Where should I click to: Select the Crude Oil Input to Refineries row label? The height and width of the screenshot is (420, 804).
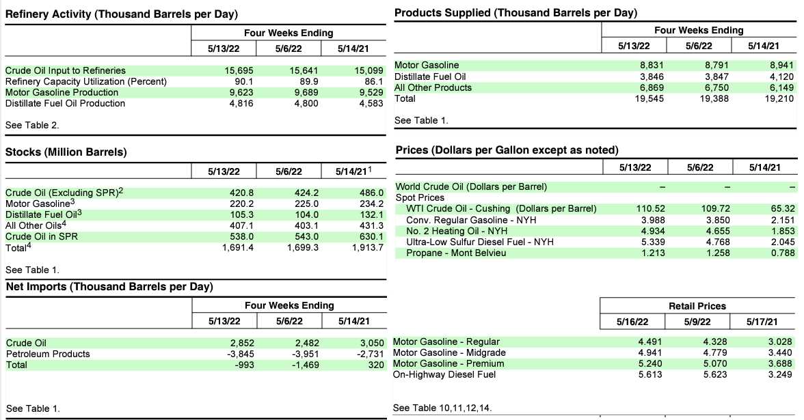(66, 70)
